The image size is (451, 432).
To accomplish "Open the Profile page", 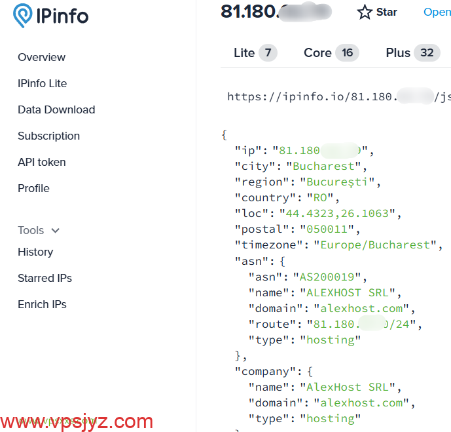I will pos(33,188).
